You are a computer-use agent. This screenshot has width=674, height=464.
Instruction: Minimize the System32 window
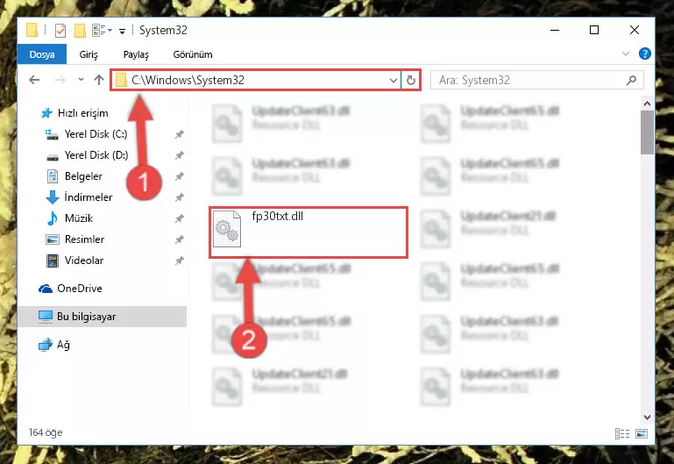click(x=555, y=30)
